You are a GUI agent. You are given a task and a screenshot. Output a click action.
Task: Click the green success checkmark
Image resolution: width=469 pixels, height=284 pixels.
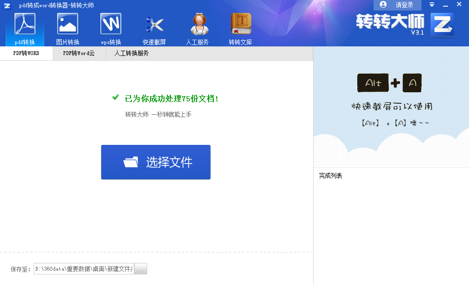(115, 98)
